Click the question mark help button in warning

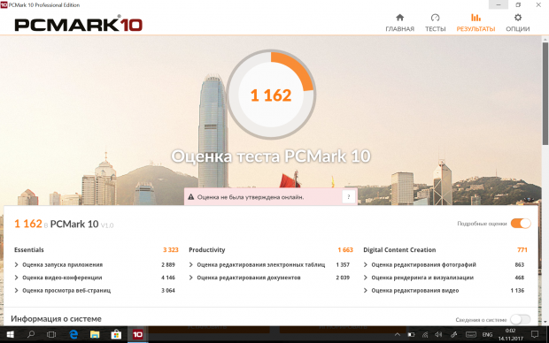coord(348,197)
